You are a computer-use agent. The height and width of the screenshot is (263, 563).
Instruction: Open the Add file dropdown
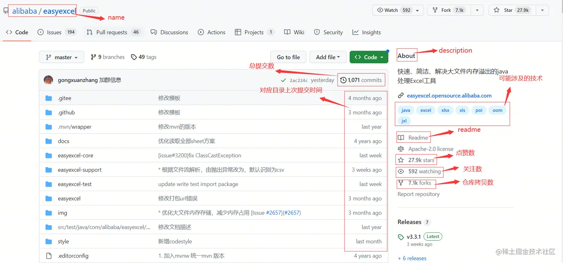[328, 57]
